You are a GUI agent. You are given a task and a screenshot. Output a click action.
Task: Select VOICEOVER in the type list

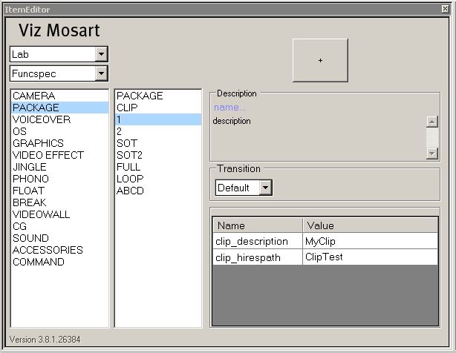[42, 119]
